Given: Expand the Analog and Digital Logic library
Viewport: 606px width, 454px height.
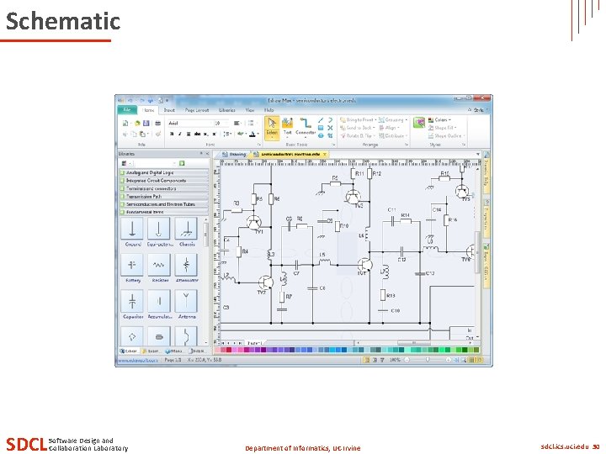Looking at the screenshot, I should pyautogui.click(x=164, y=172).
